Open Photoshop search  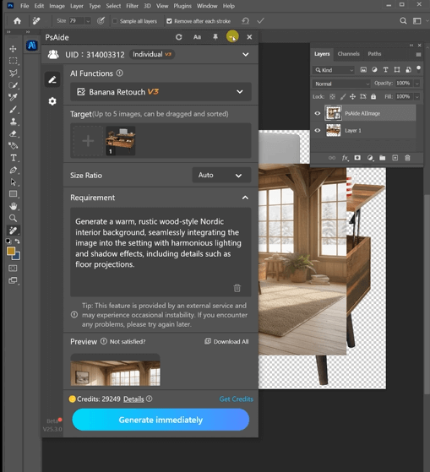coord(403,21)
